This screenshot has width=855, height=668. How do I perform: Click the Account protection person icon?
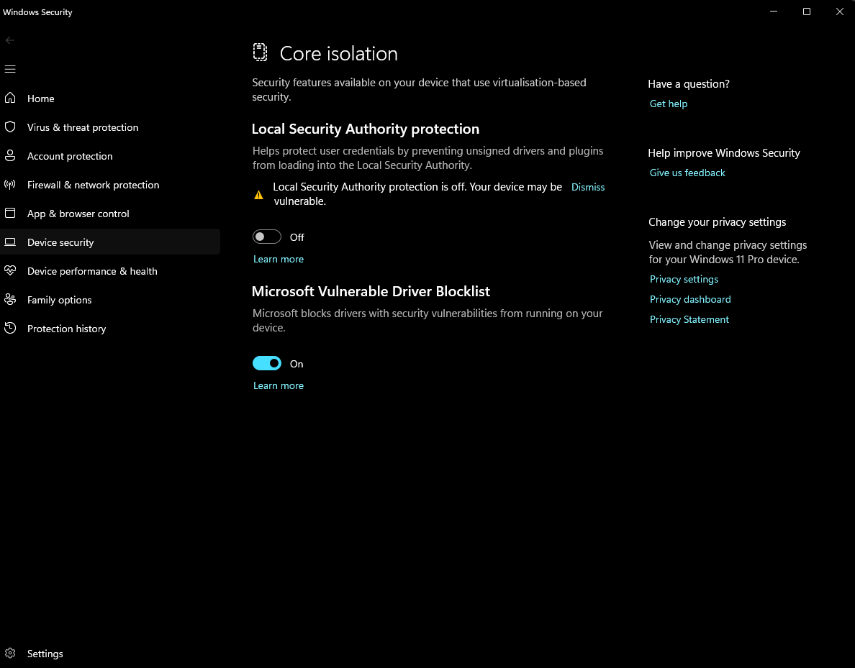pyautogui.click(x=10, y=156)
